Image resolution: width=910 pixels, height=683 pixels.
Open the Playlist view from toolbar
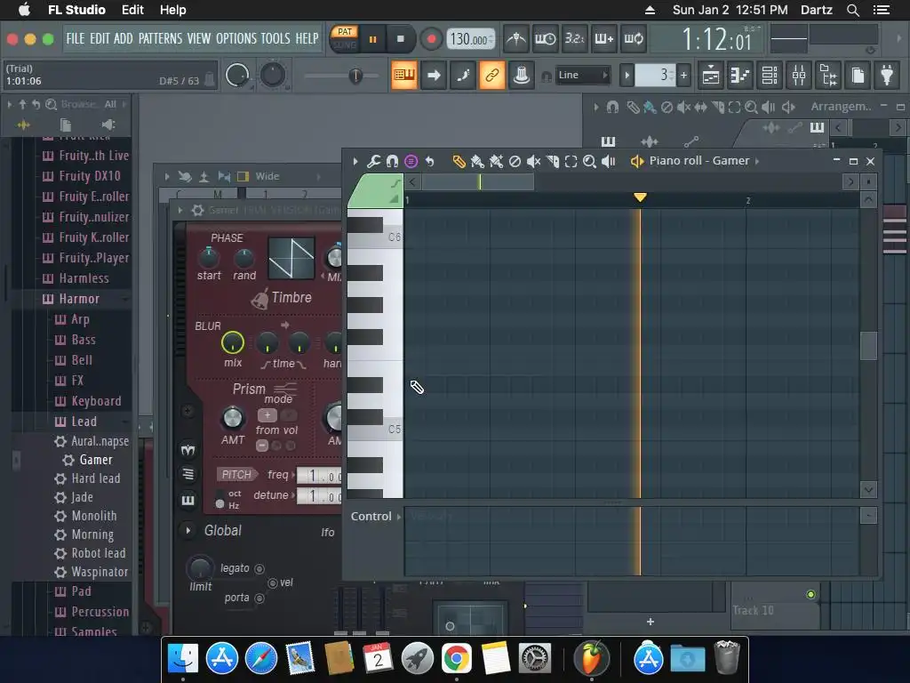[711, 75]
